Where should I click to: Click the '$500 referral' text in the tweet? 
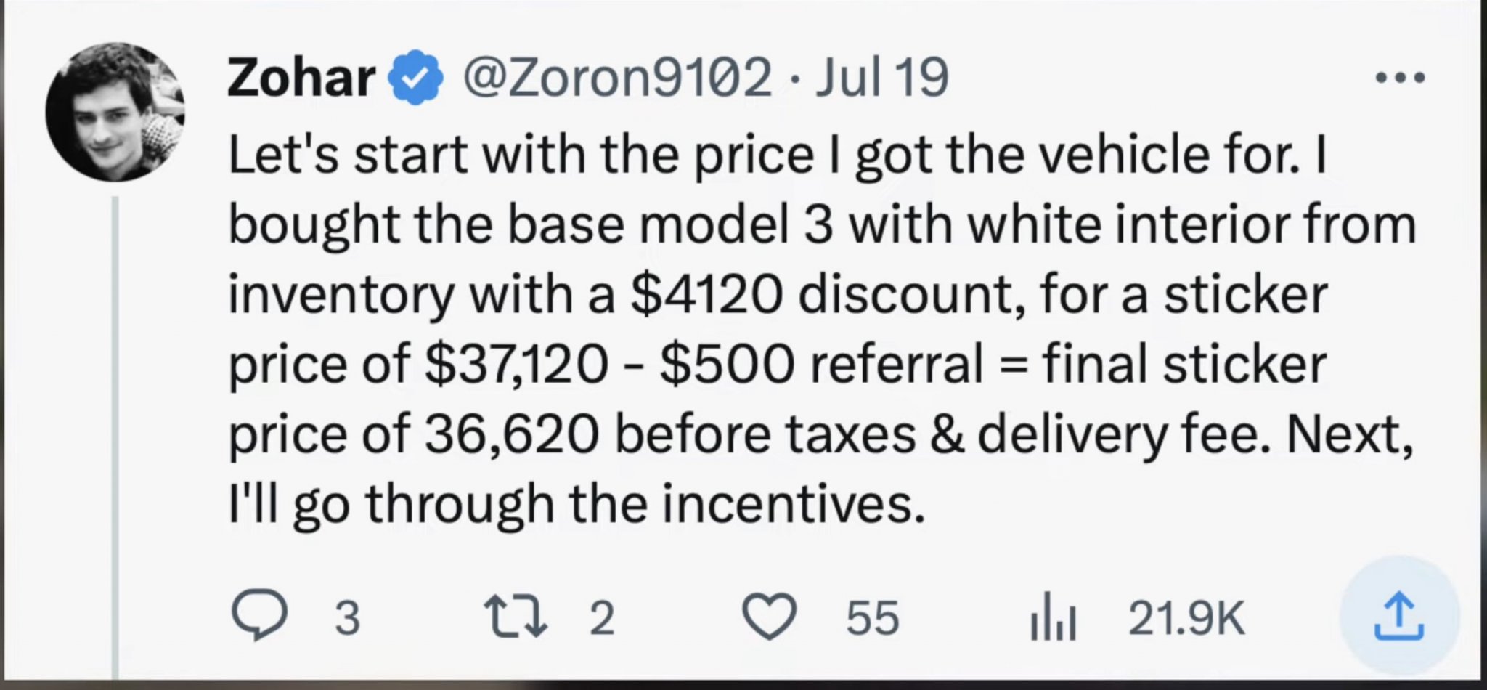pos(822,365)
